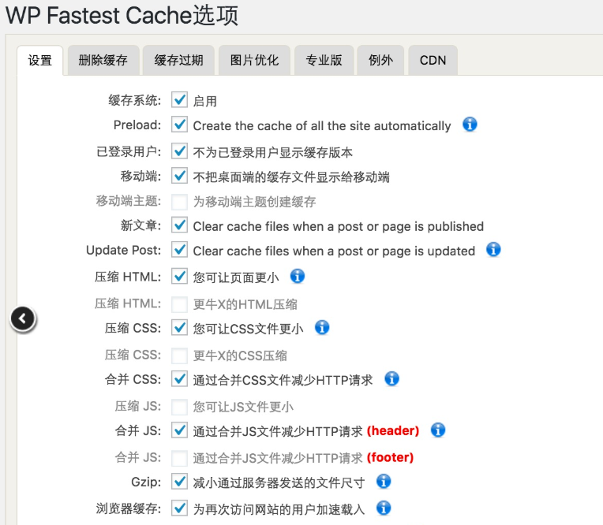The width and height of the screenshot is (603, 525).
Task: Toggle 浏览器缓存 checkbox
Action: (x=180, y=508)
